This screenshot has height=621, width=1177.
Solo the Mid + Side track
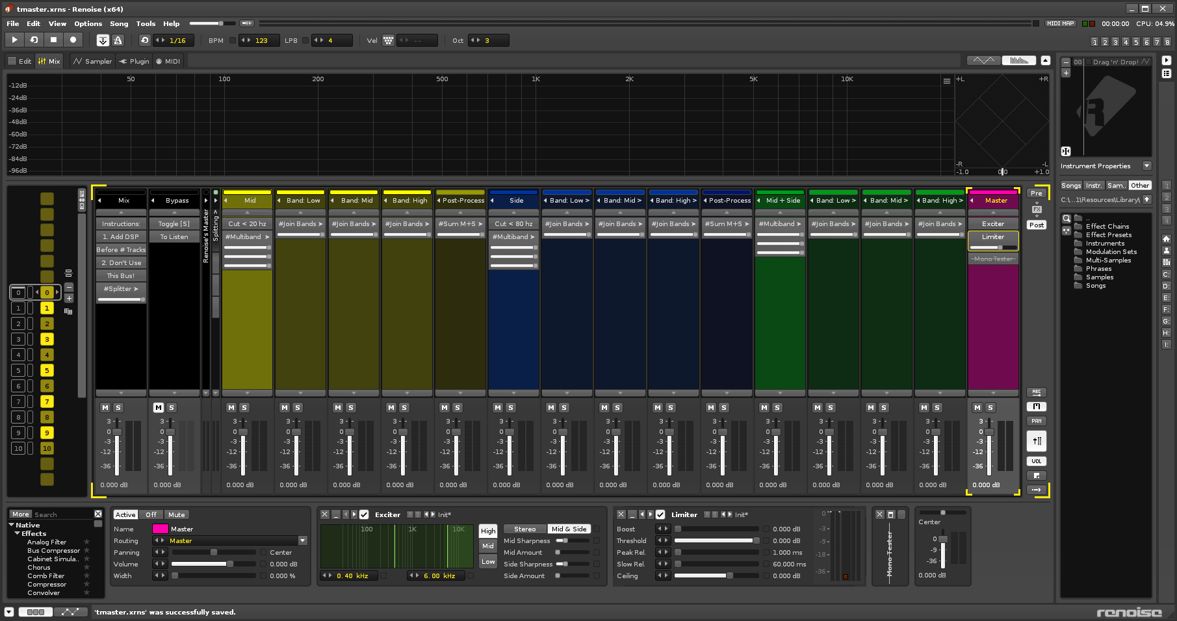point(777,407)
